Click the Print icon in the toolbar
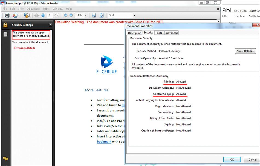This screenshot has height=166, width=260. pyautogui.click(x=7, y=15)
